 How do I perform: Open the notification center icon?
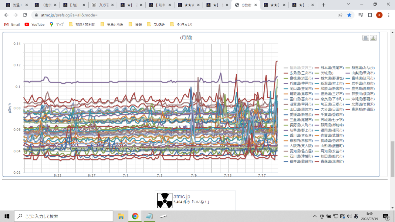(x=386, y=216)
